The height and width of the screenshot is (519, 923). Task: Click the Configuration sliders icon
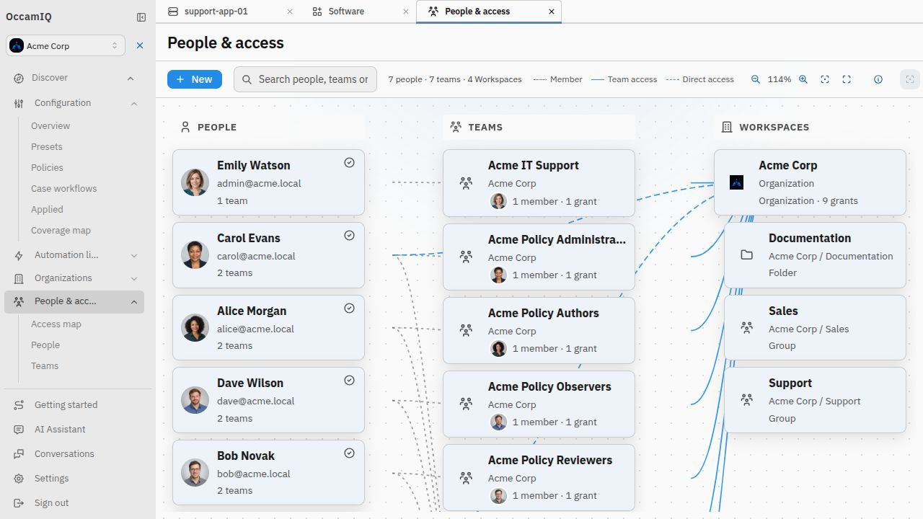(19, 103)
